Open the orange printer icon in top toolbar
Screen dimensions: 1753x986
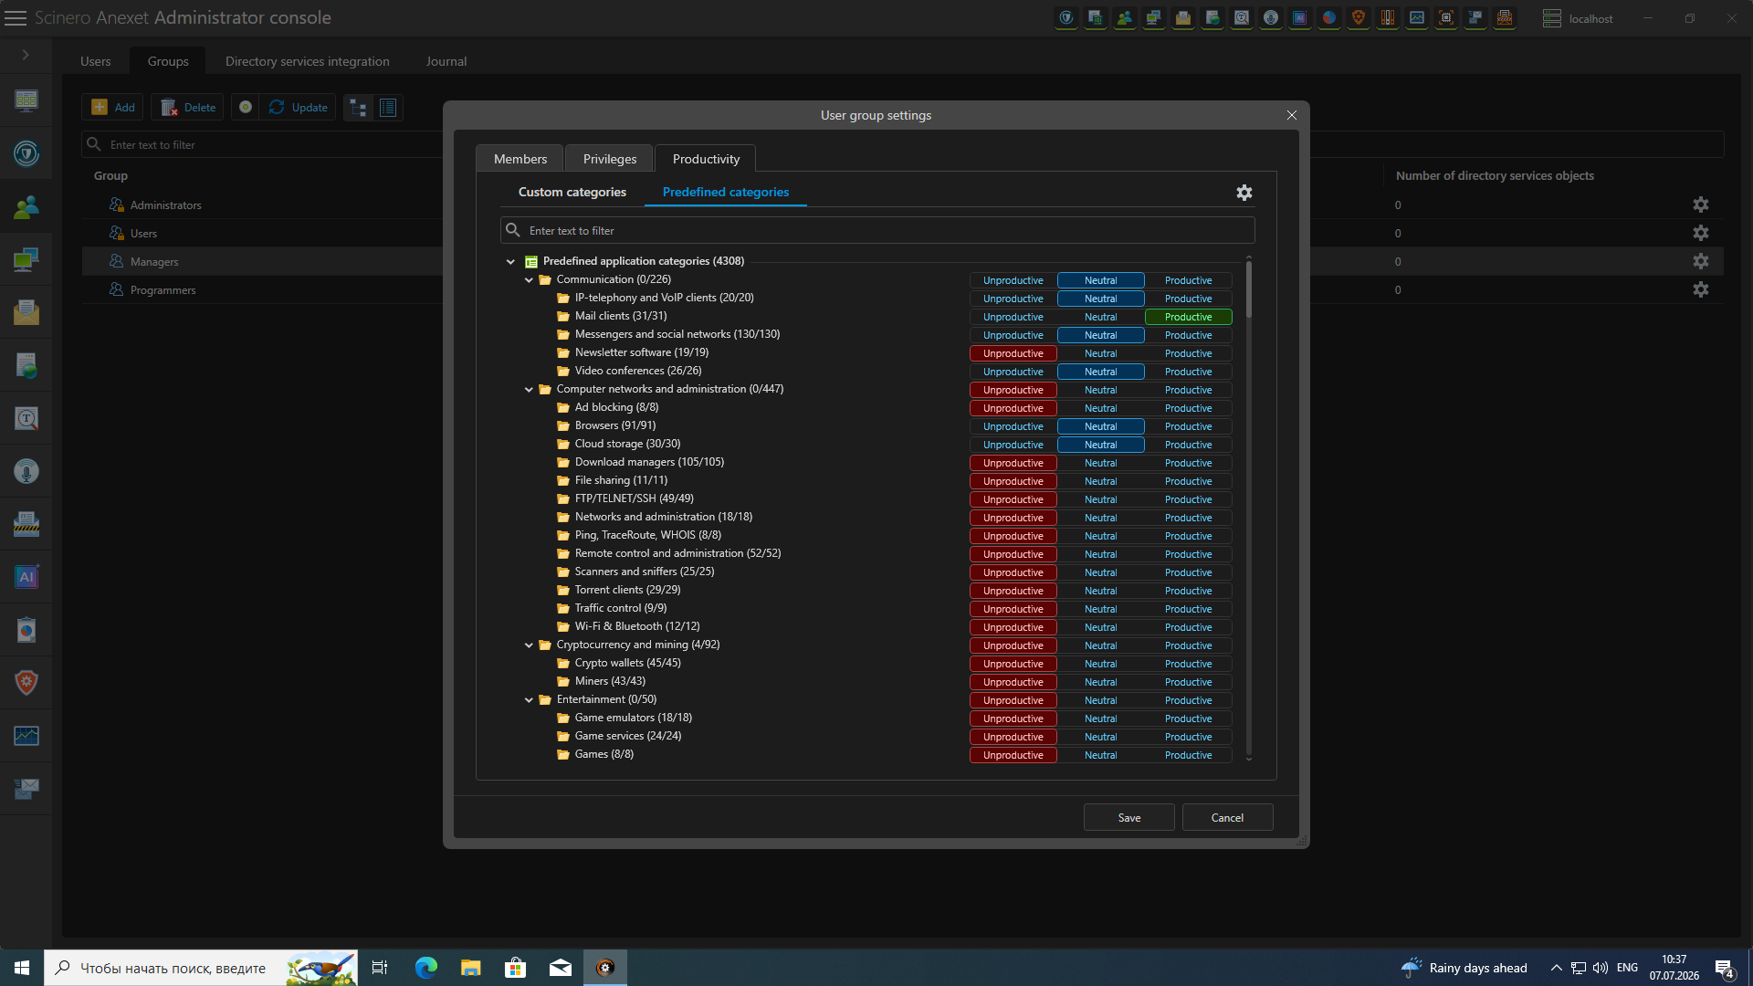[1505, 18]
